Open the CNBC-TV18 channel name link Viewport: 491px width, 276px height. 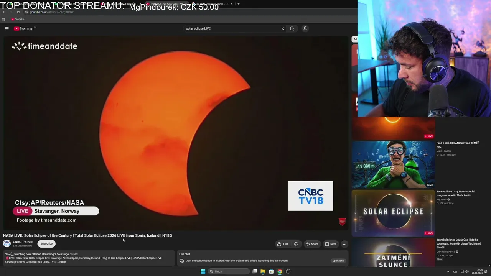point(21,242)
